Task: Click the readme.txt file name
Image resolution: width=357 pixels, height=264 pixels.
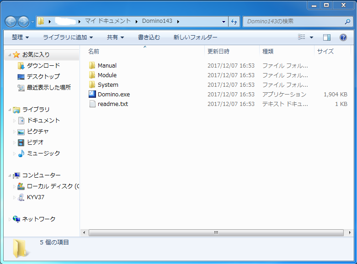Action: [113, 104]
